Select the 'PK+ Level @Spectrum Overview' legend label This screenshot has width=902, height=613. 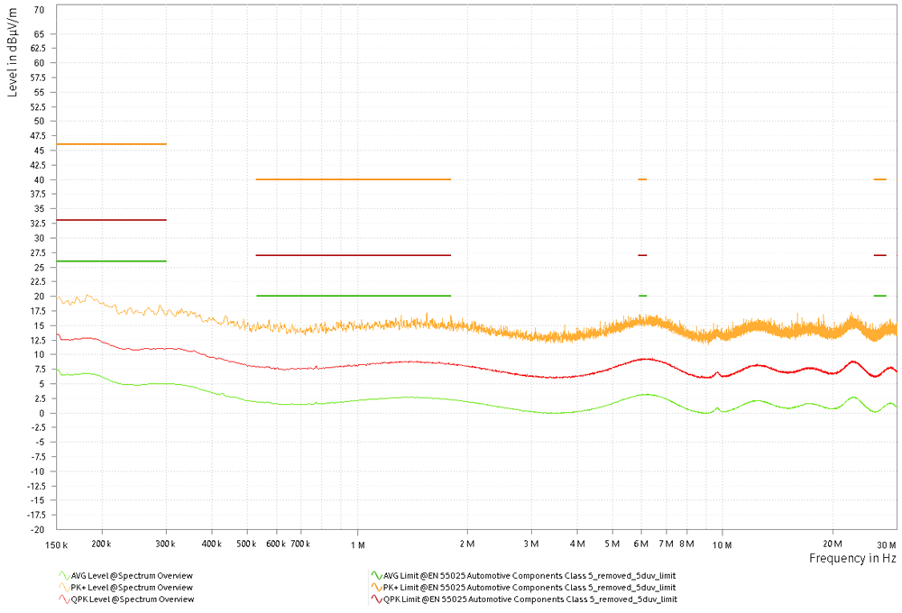point(132,587)
